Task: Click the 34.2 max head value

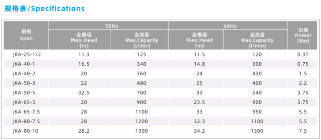Action: [199, 131]
